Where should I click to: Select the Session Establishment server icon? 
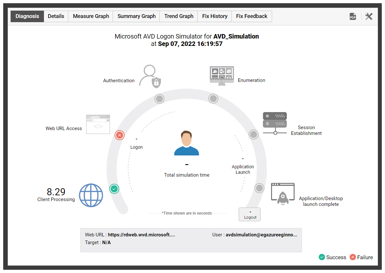coord(275,123)
